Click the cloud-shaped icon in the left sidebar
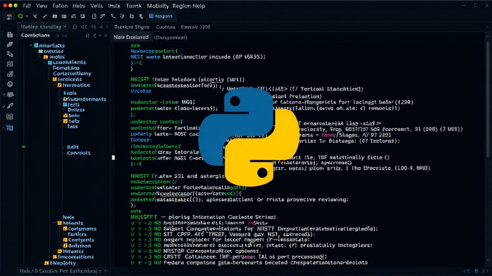 pyautogui.click(x=10, y=94)
